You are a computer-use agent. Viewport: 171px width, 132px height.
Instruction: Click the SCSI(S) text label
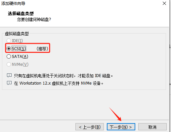(x=19, y=48)
